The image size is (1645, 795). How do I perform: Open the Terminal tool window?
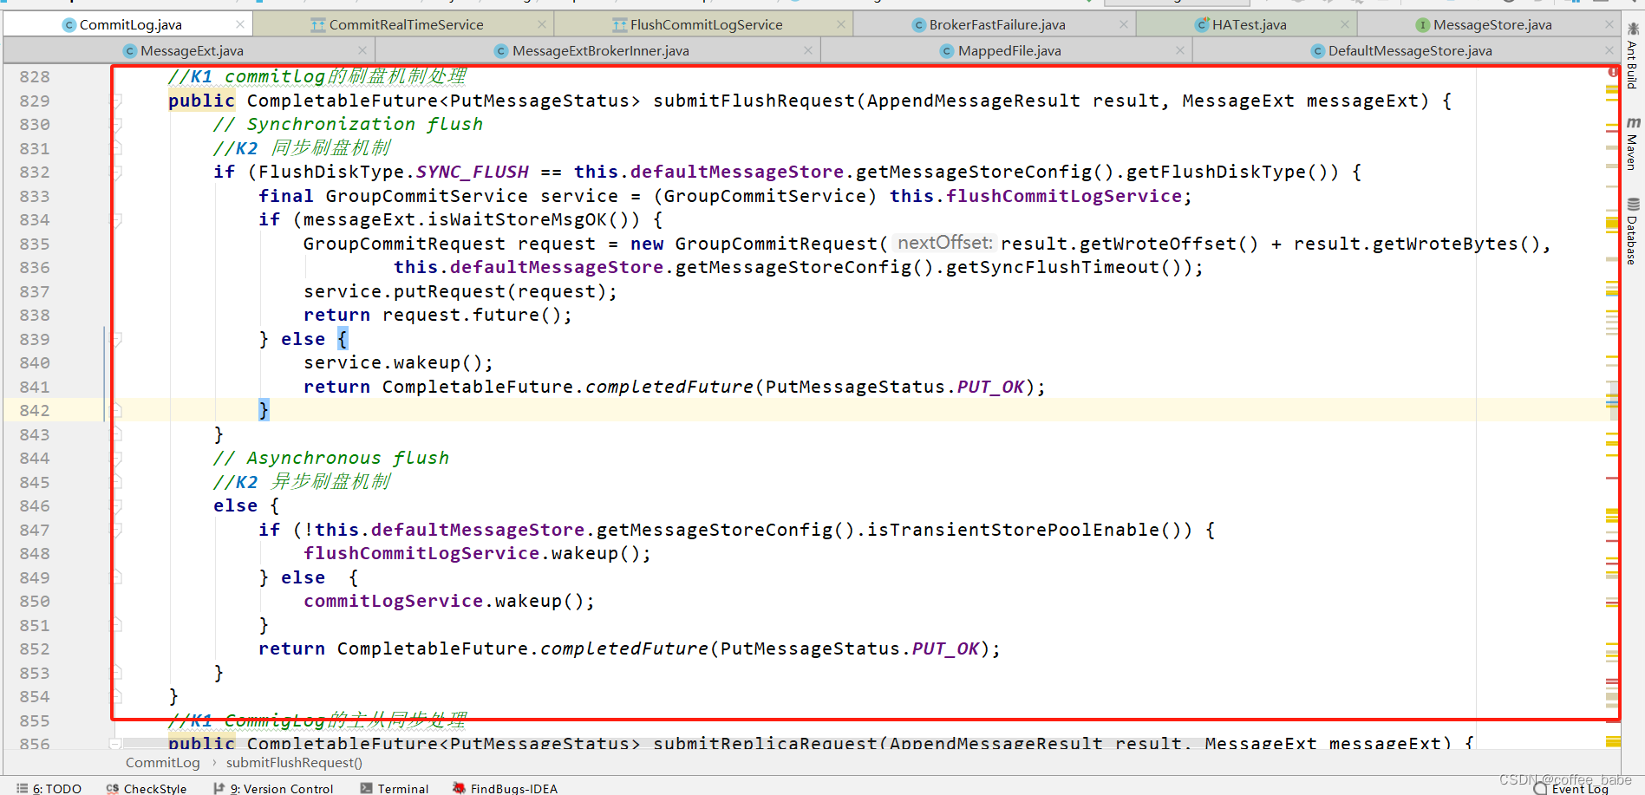click(x=395, y=788)
